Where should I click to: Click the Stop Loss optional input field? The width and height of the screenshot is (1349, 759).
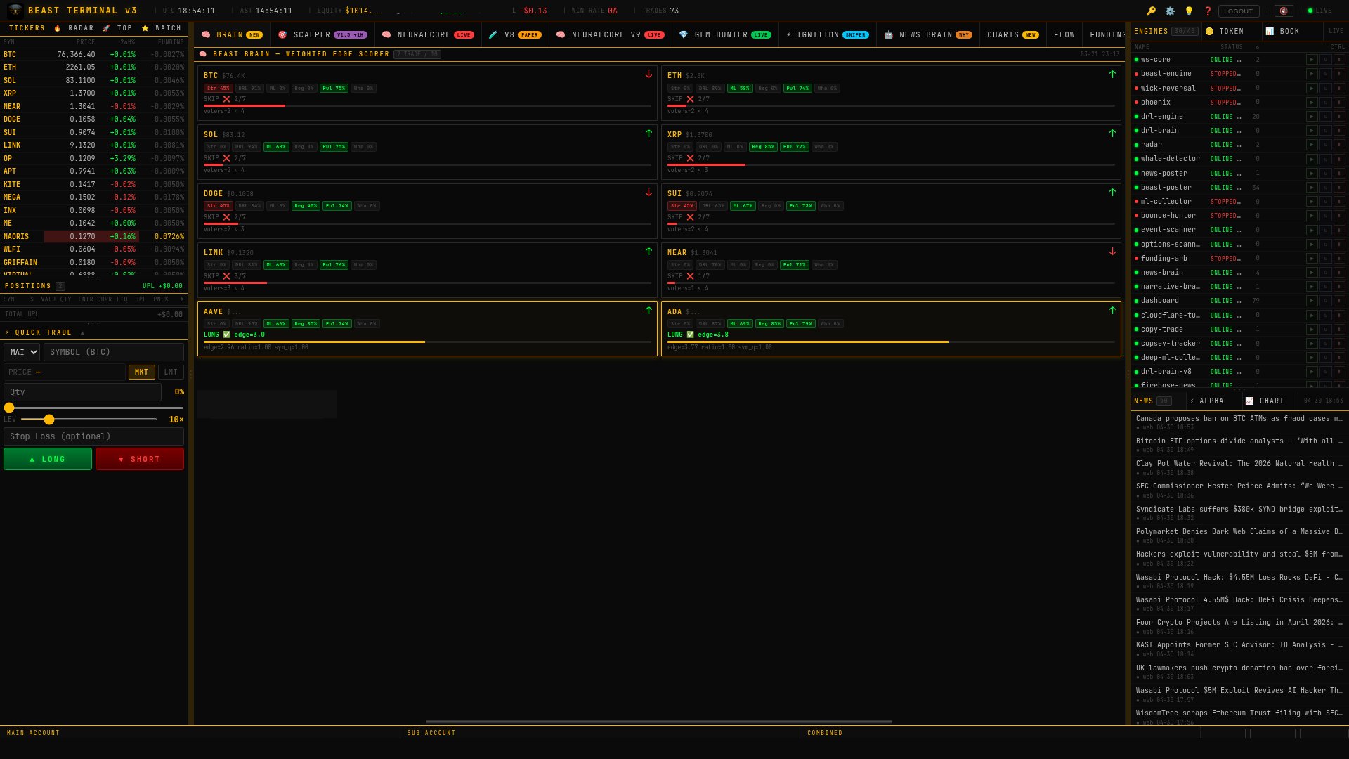(93, 436)
